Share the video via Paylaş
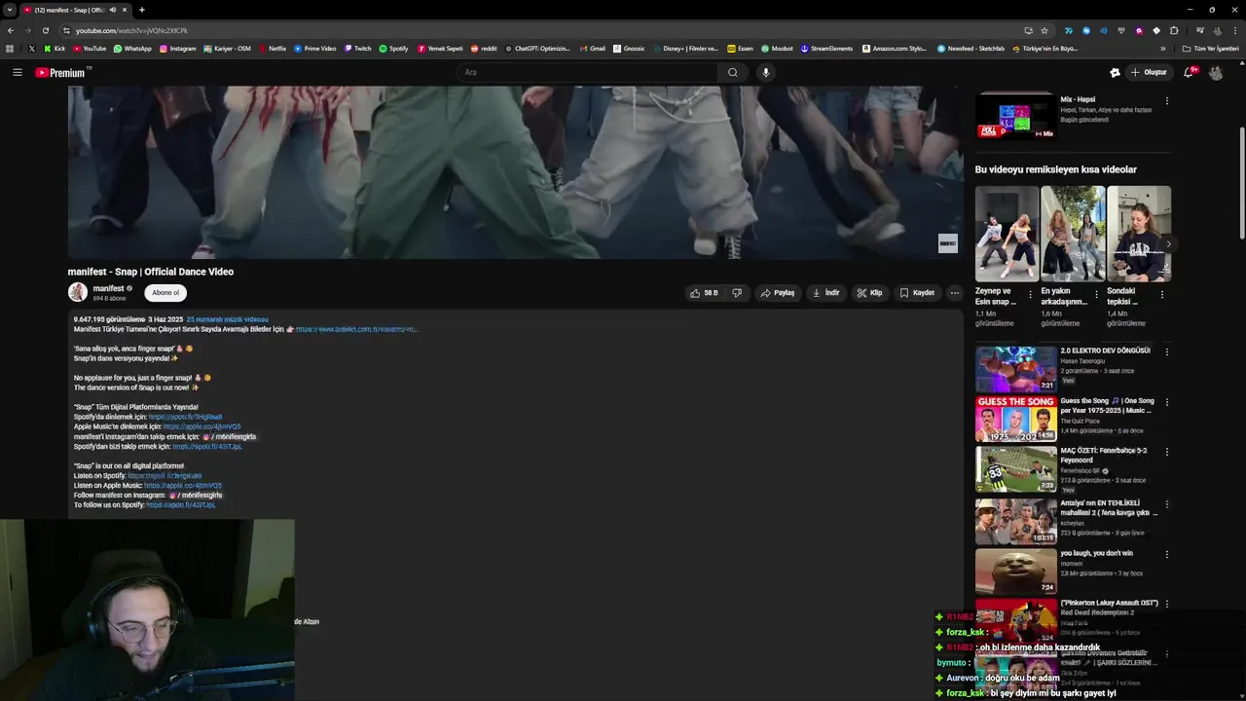The width and height of the screenshot is (1246, 701). tap(778, 292)
